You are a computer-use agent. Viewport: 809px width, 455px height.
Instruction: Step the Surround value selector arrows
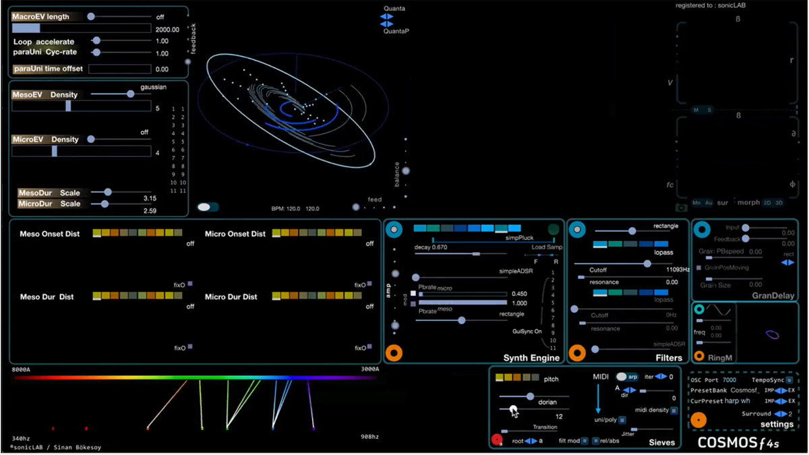[781, 414]
